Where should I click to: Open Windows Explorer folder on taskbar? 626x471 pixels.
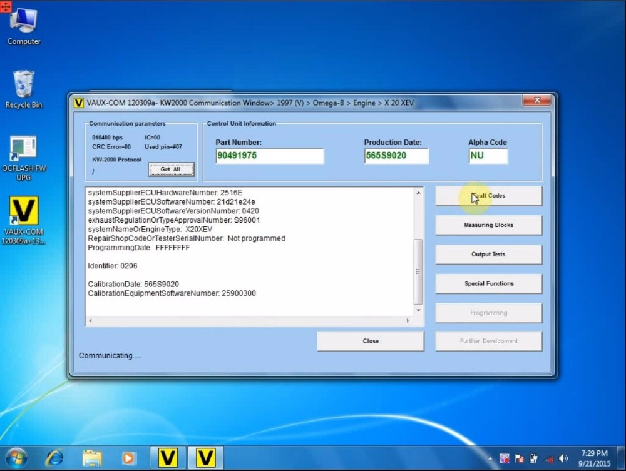92,458
